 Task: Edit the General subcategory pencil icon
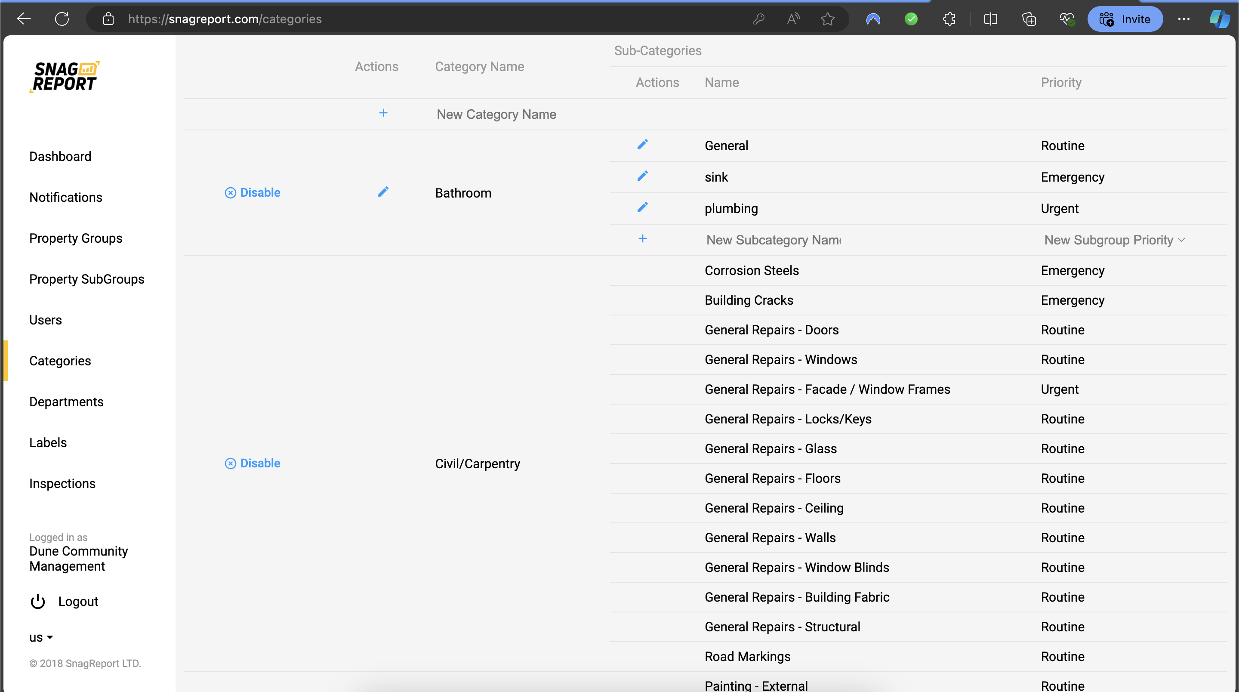click(642, 144)
